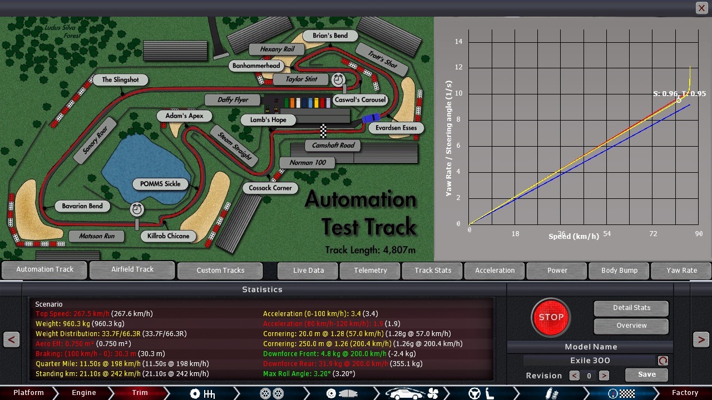The image size is (712, 400).
Task: Open the steering wheel and seat interior section
Action: point(482,393)
